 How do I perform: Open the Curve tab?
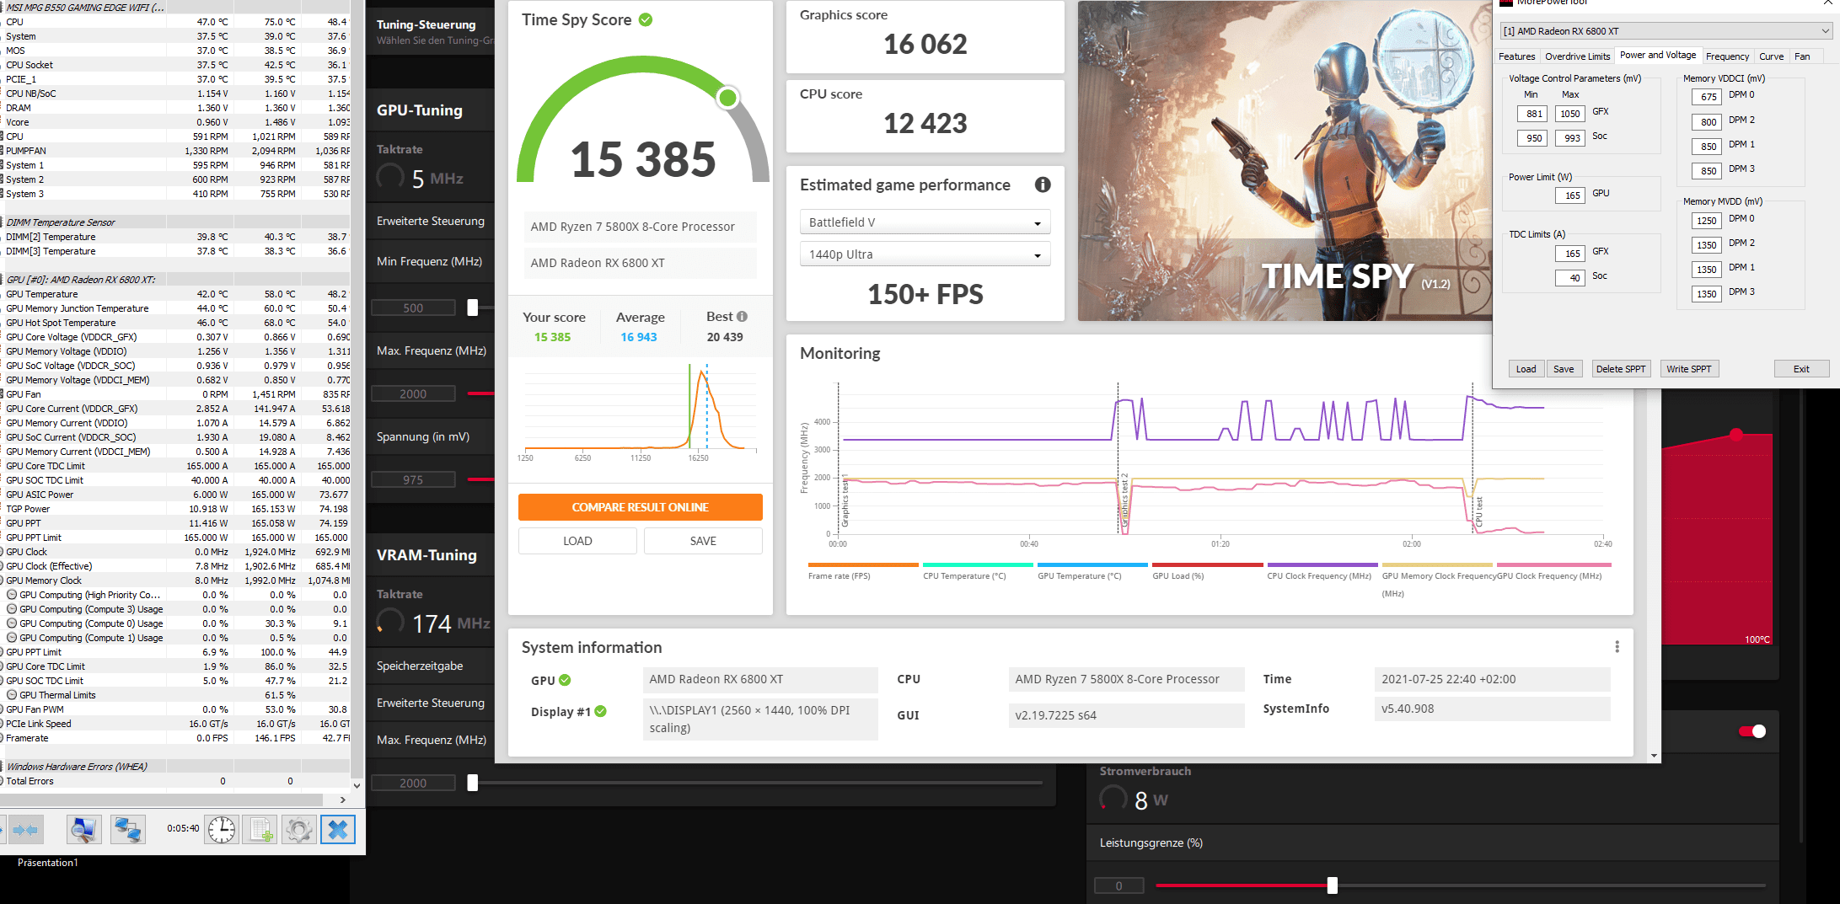[x=1771, y=56]
